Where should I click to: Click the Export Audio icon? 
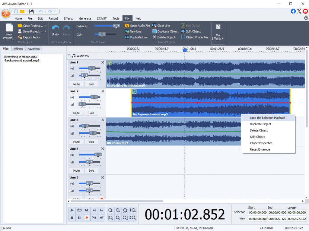pyautogui.click(x=20, y=37)
